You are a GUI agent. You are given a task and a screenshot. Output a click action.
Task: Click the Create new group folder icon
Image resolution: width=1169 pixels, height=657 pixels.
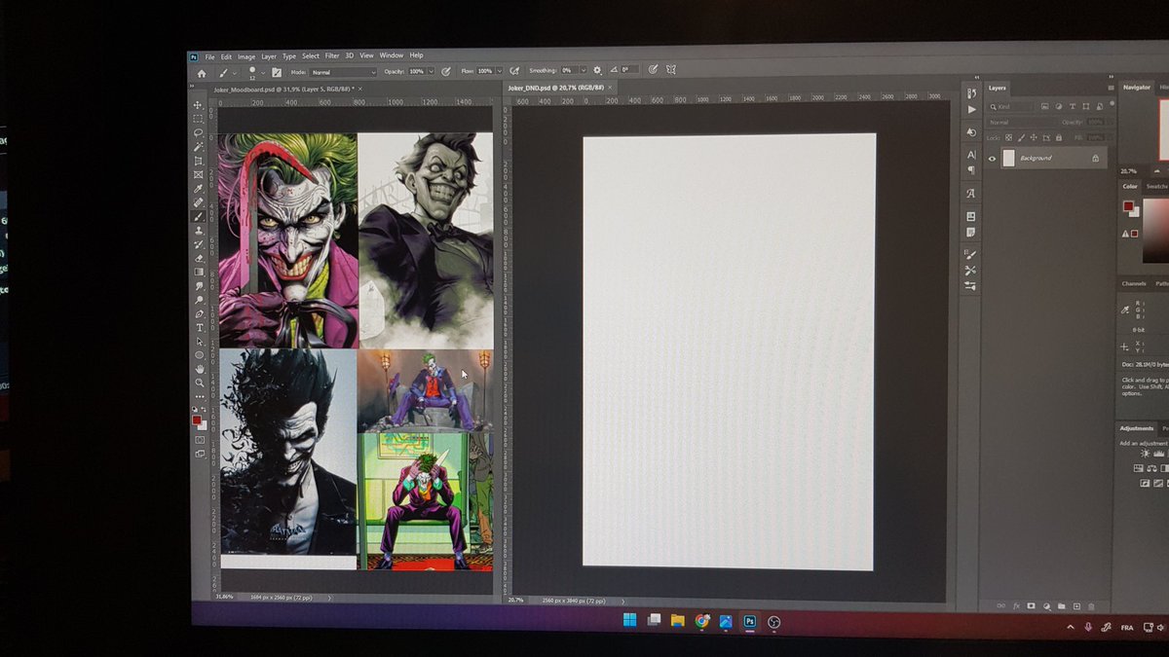point(1062,605)
